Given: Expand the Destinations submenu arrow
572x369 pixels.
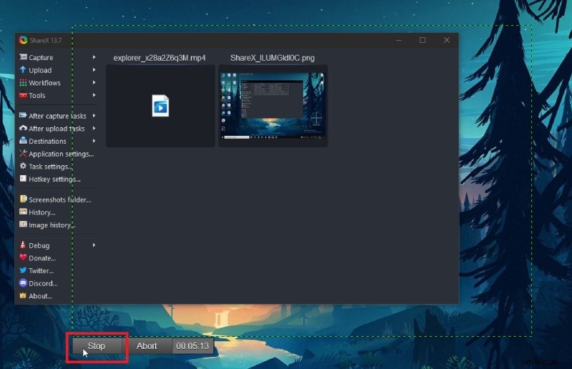Looking at the screenshot, I should (x=94, y=140).
